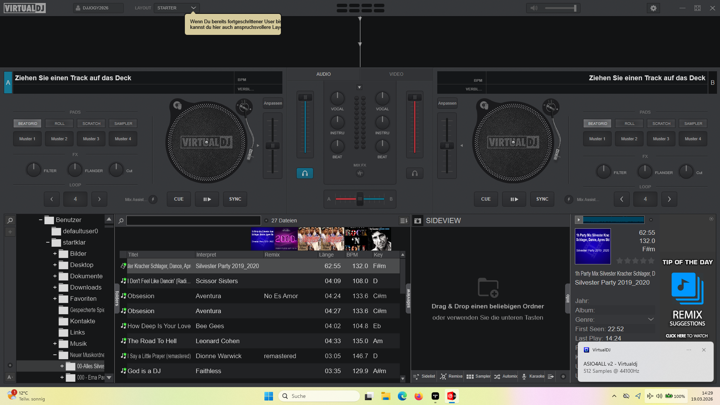Open browser search magnifier in folder sidebar
Image resolution: width=720 pixels, height=405 pixels.
click(x=10, y=220)
